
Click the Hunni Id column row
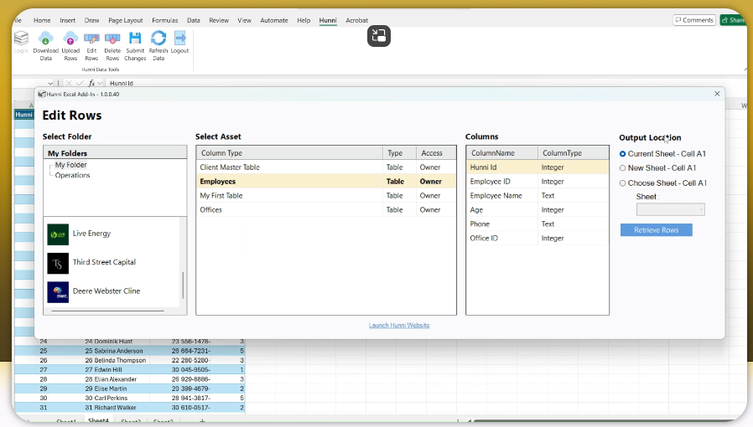click(x=537, y=167)
